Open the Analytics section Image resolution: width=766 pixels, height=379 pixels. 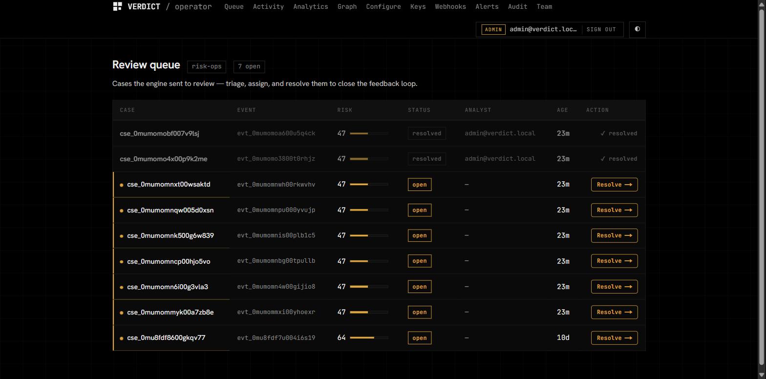pyautogui.click(x=311, y=7)
